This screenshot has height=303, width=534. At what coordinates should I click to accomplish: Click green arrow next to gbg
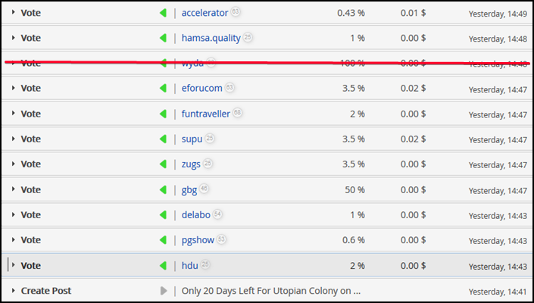coord(162,189)
